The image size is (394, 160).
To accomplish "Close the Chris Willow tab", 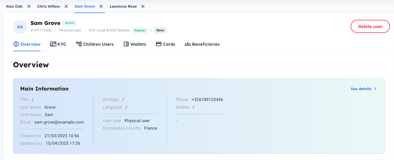I will click(x=66, y=6).
